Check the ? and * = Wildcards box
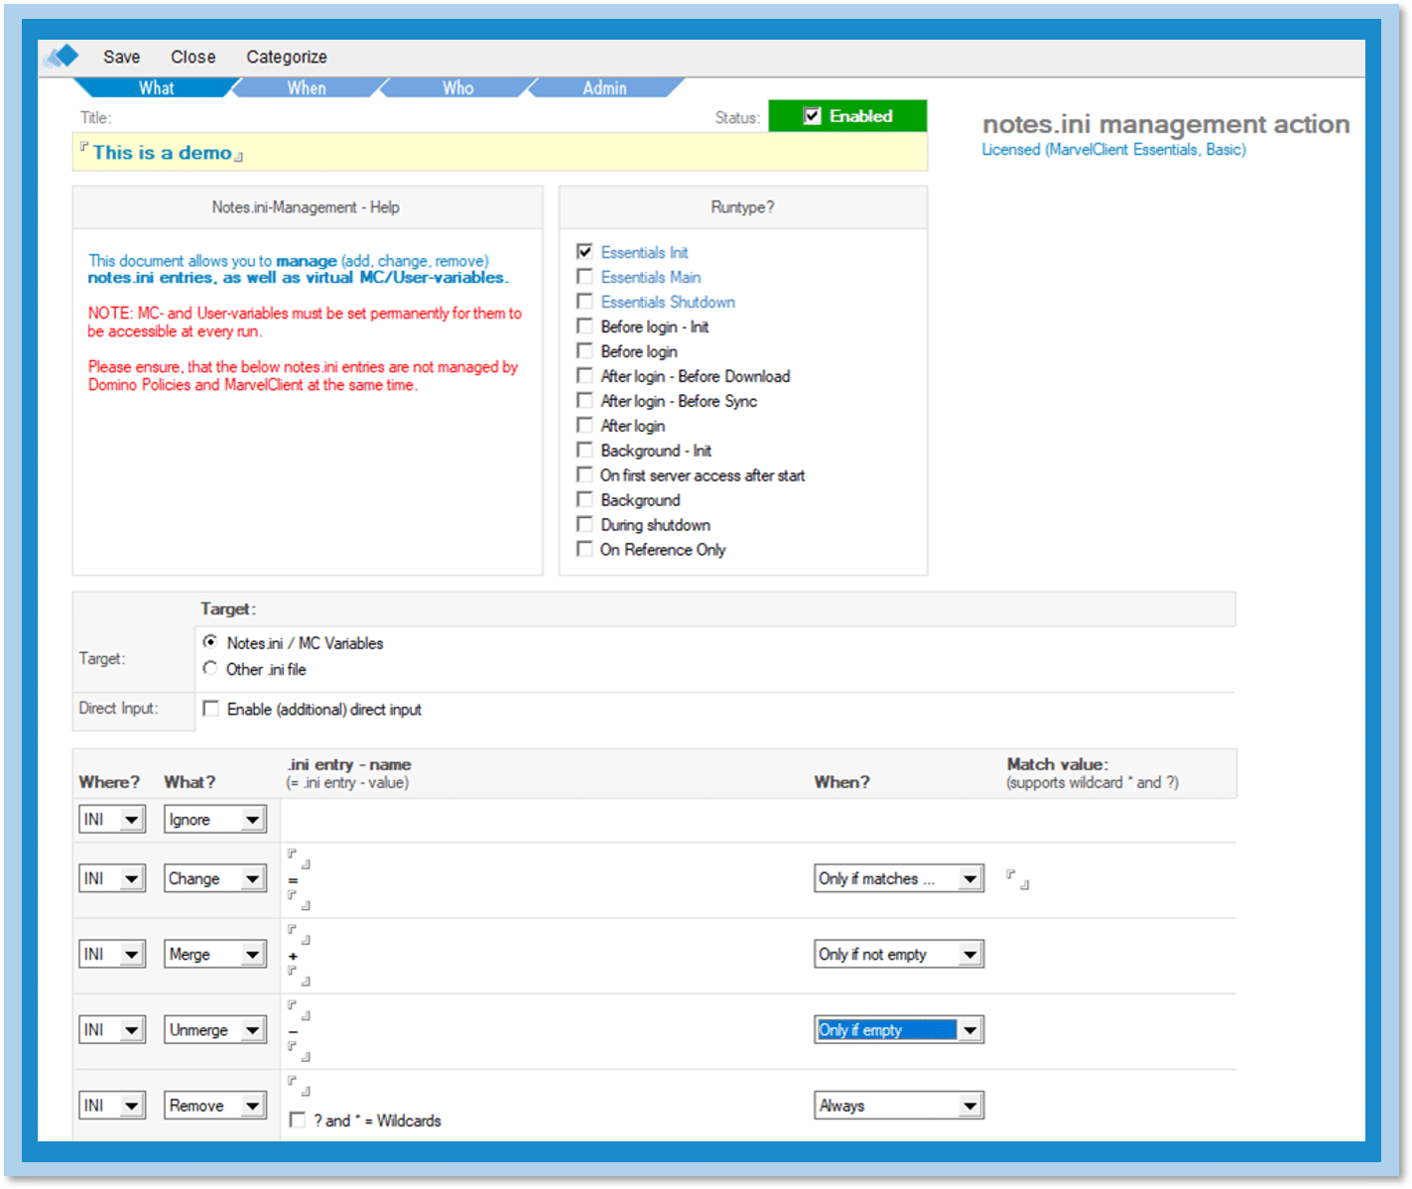This screenshot has height=1189, width=1412. 298,1121
